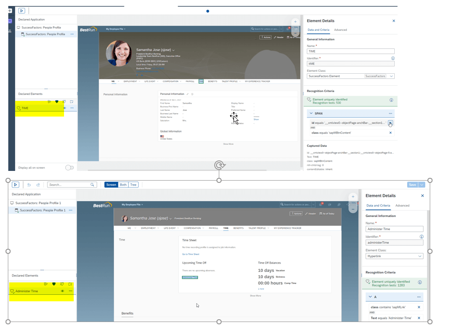Viewport: 462px width, 334px height.
Task: Undo the last change in the bottom capture
Action: pyautogui.click(x=29, y=185)
